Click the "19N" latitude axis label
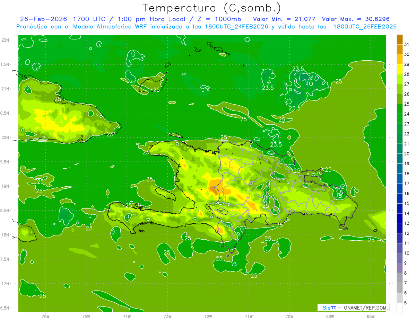 pyautogui.click(x=5, y=186)
